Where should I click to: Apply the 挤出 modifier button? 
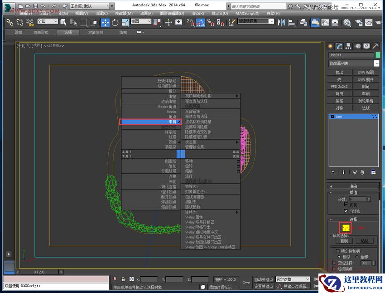click(x=339, y=72)
